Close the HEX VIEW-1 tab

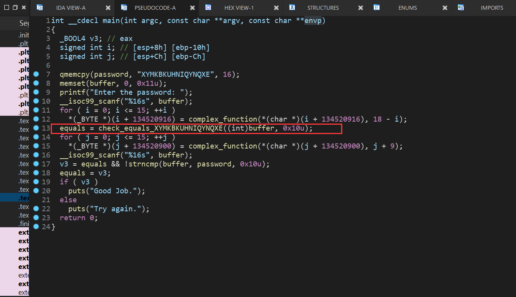point(276,8)
